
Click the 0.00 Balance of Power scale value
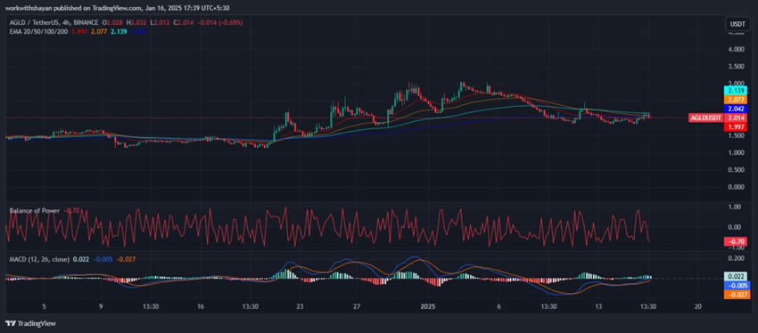coord(734,227)
